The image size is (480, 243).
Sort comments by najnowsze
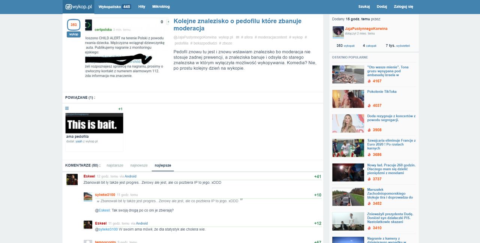pyautogui.click(x=139, y=165)
